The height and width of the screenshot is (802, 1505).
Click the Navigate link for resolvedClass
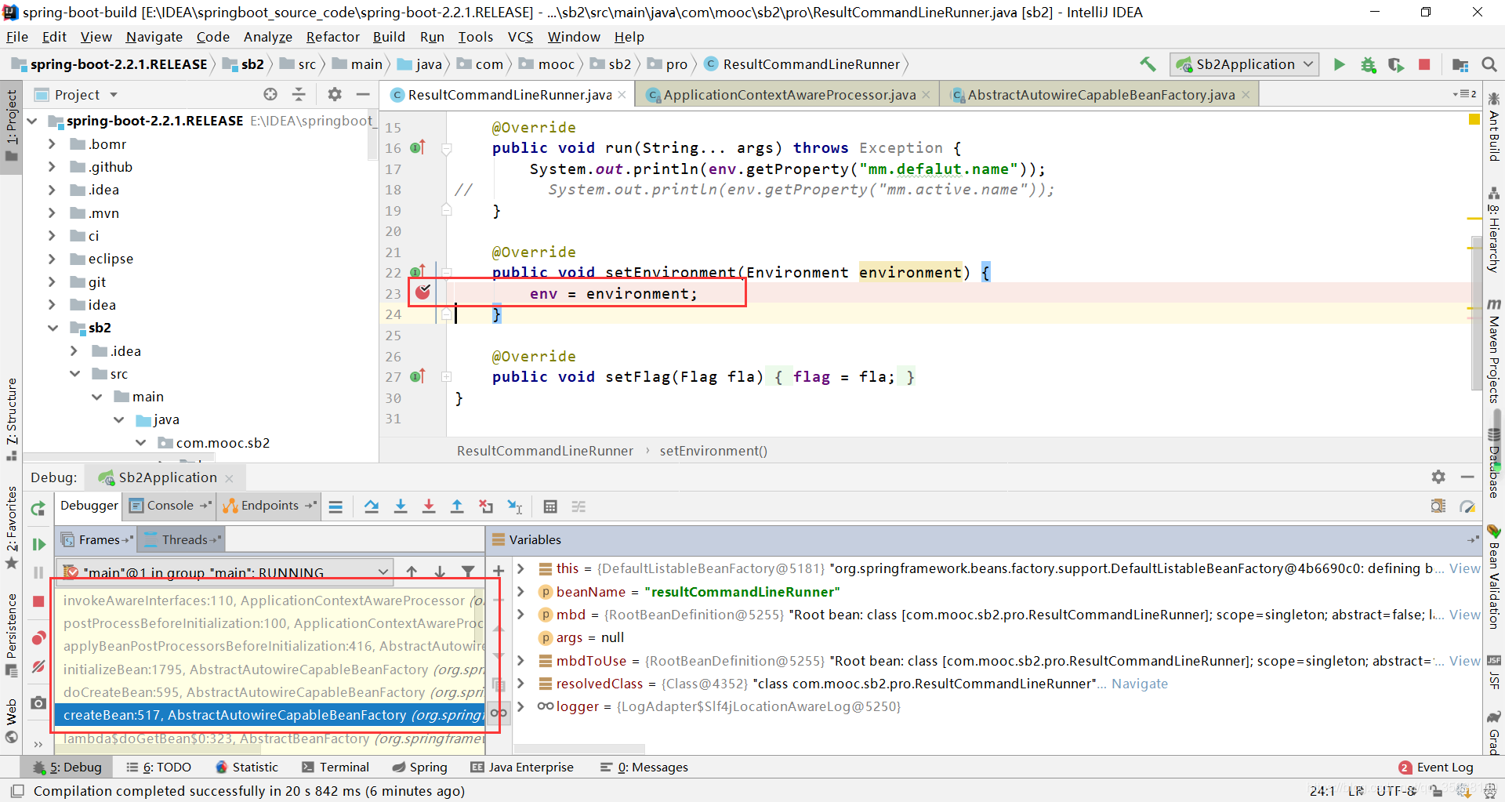[1139, 684]
